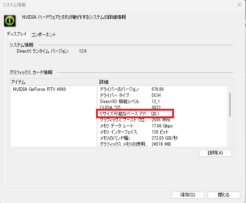Select the ドライバー タイプ row
Screen dimensions: 246x203
tap(162, 95)
